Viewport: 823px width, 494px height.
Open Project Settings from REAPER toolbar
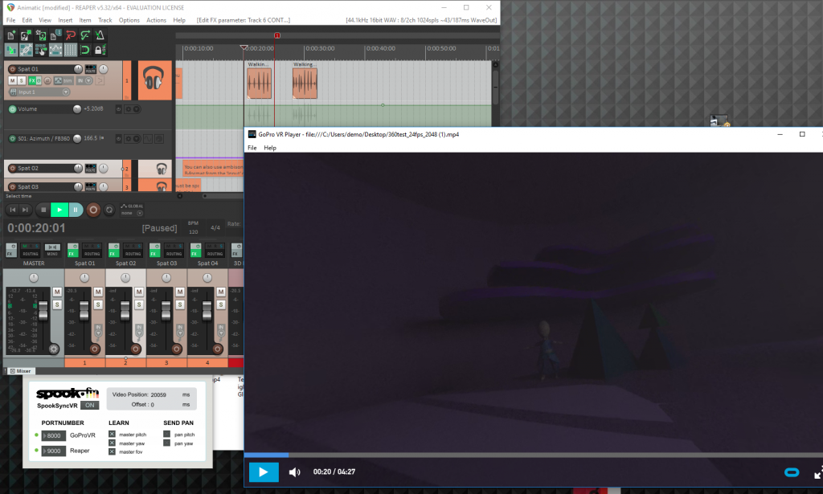(x=55, y=35)
